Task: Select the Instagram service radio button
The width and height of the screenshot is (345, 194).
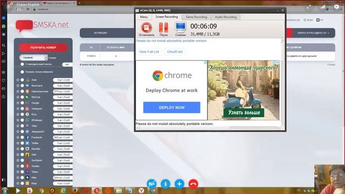Action: [x=22, y=108]
